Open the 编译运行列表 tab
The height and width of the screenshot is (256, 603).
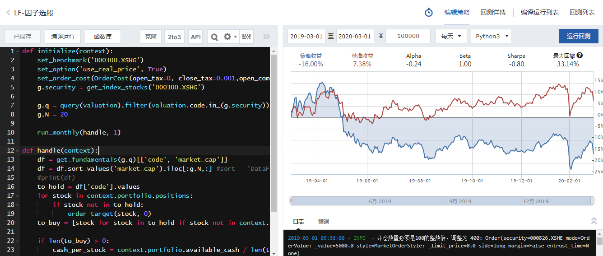pyautogui.click(x=540, y=12)
